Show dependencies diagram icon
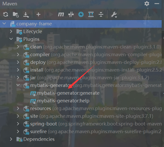The height and width of the screenshot is (147, 164). pos(91,14)
